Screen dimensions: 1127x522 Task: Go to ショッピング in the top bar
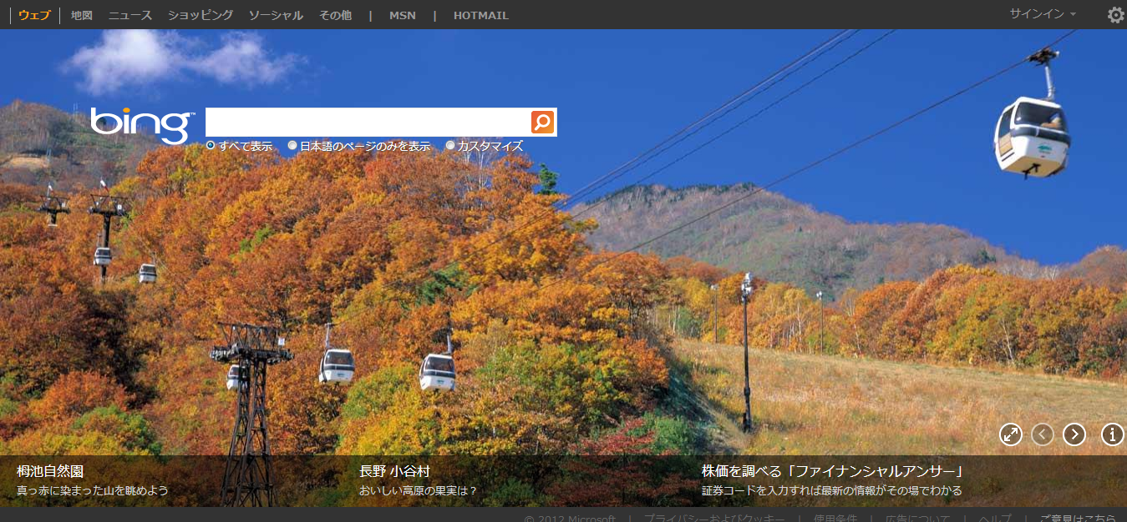click(201, 15)
